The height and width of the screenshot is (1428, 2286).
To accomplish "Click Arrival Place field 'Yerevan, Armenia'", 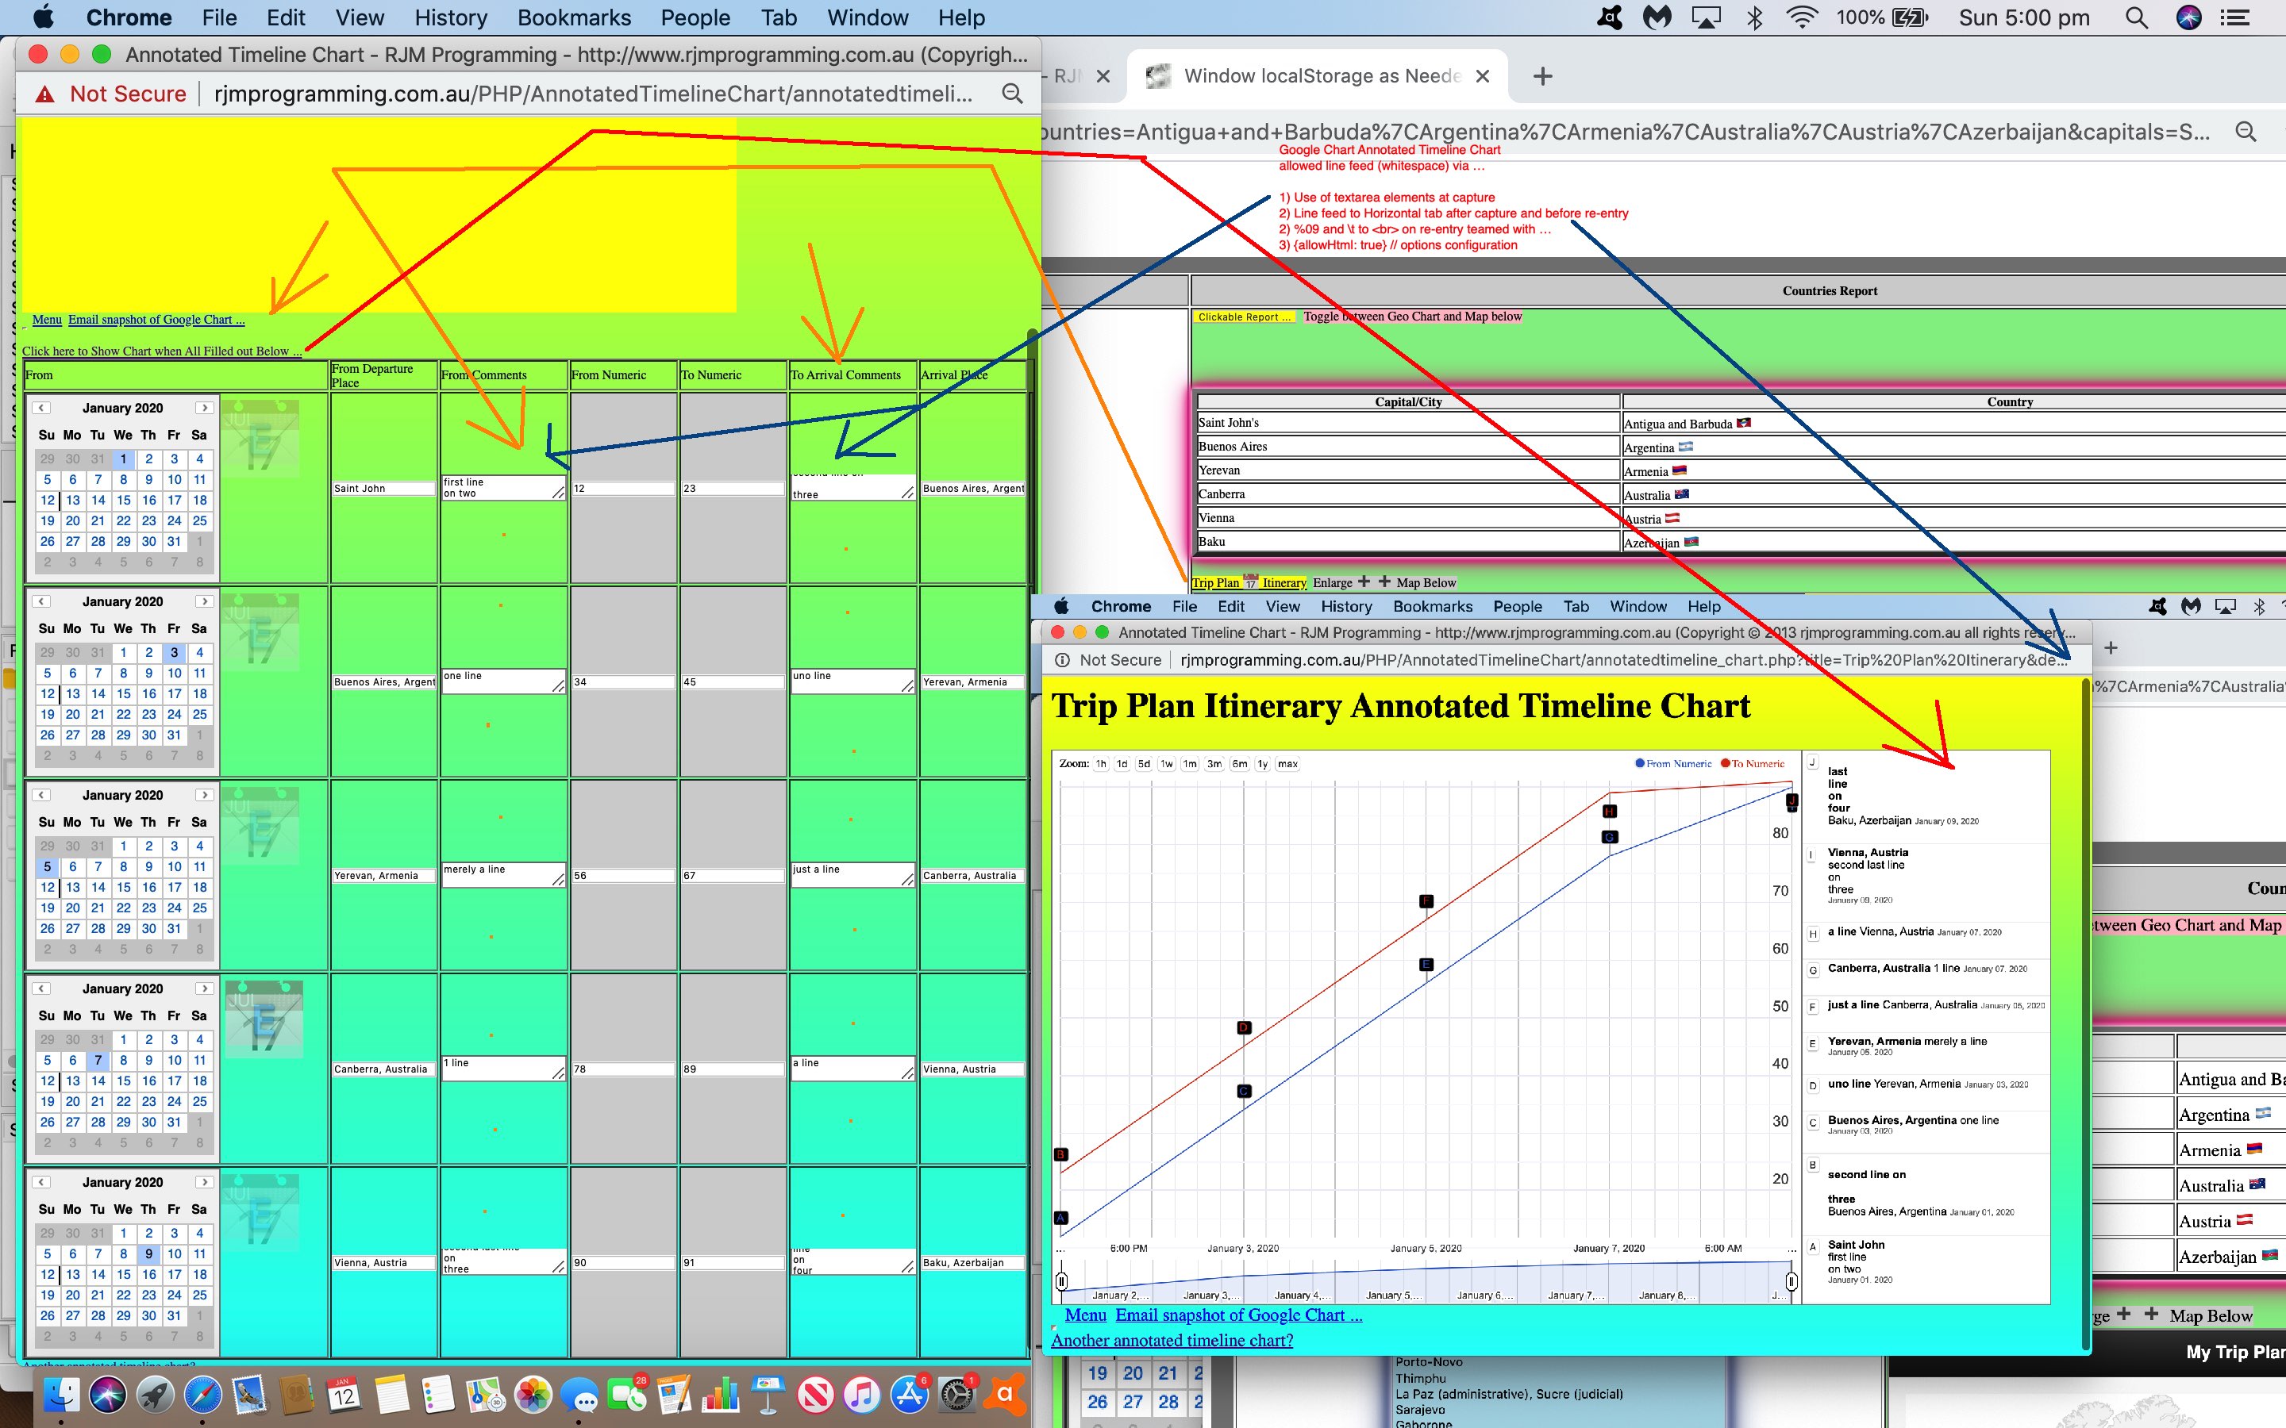I will [x=973, y=682].
